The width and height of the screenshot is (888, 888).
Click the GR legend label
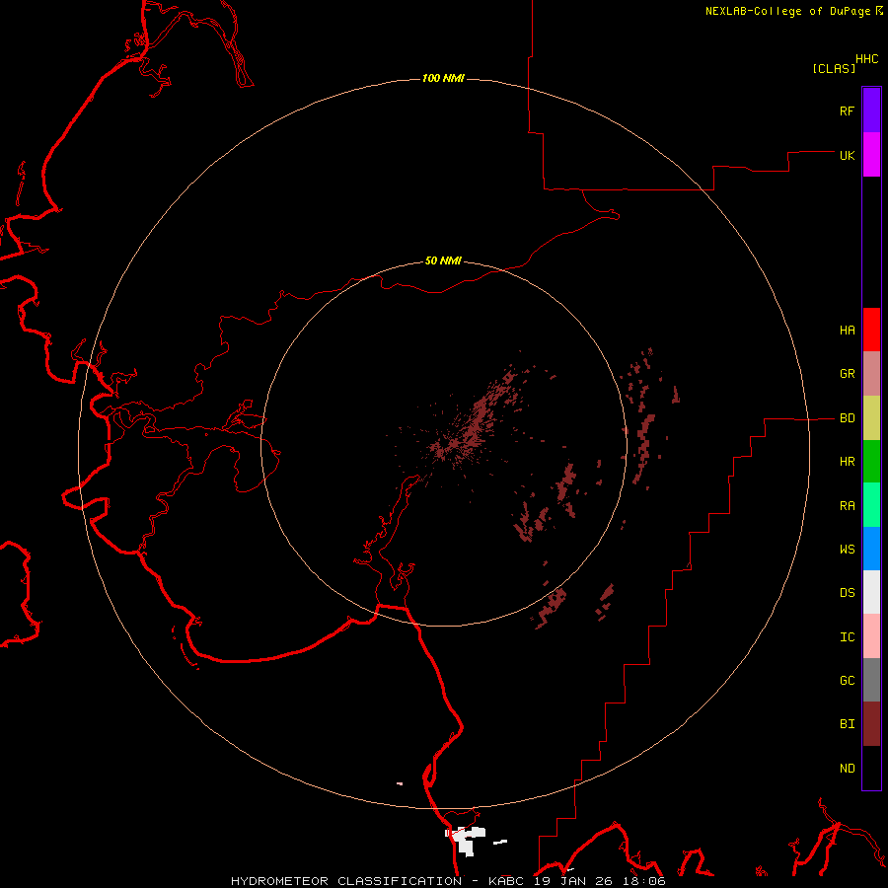848,374
